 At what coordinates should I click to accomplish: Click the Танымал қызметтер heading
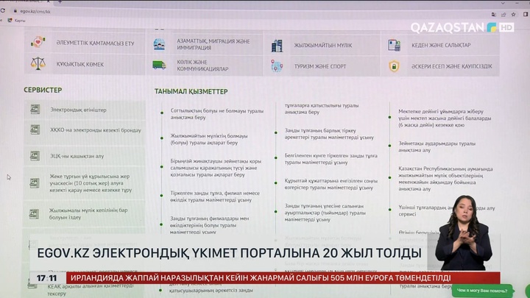click(191, 91)
